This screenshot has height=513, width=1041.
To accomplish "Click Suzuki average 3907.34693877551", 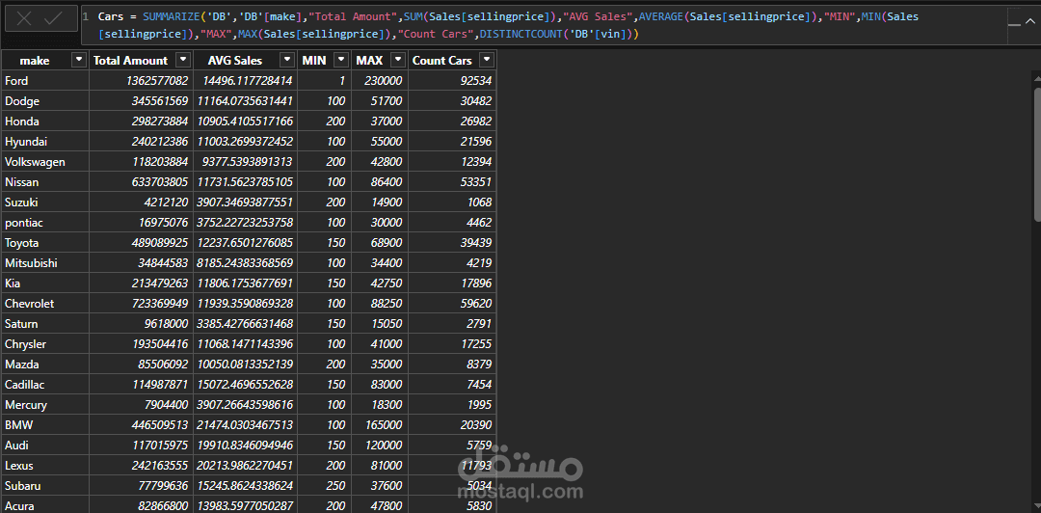I will (245, 202).
